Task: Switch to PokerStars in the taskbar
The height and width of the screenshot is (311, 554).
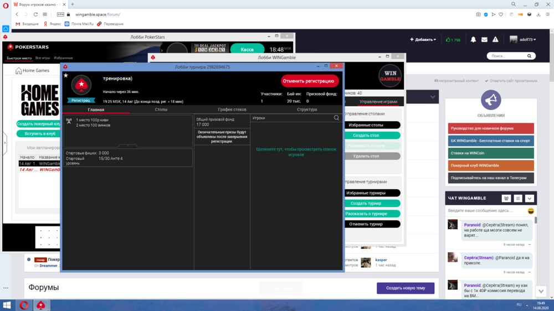Action: [41, 305]
